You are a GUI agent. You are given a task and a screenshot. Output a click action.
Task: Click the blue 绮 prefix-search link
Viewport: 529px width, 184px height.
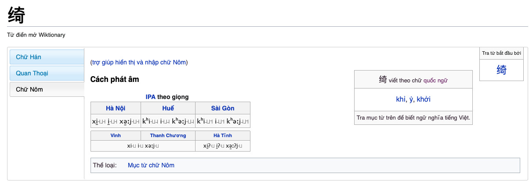pos(501,70)
